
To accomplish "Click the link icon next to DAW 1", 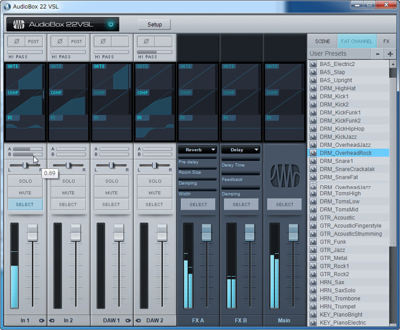I will pyautogui.click(x=128, y=321).
